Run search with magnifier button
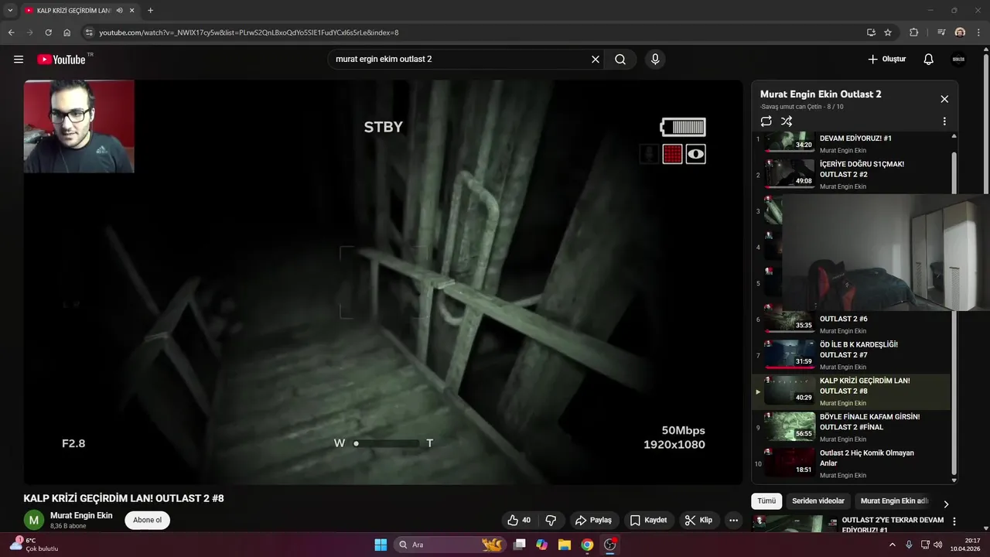 620,60
